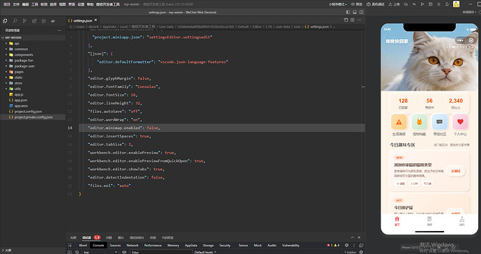Open the top context dropdown in console
This screenshot has width=481, height=254.
(100, 252)
